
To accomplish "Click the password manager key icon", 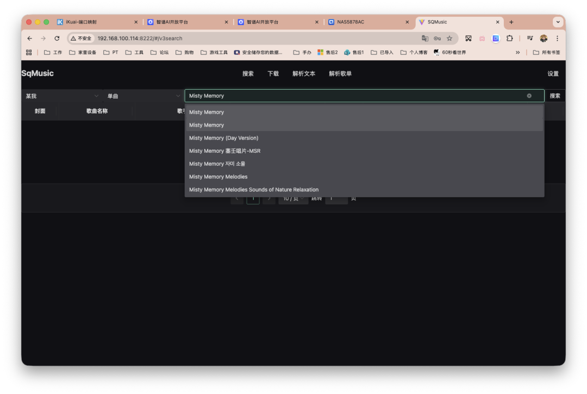I will pyautogui.click(x=437, y=38).
